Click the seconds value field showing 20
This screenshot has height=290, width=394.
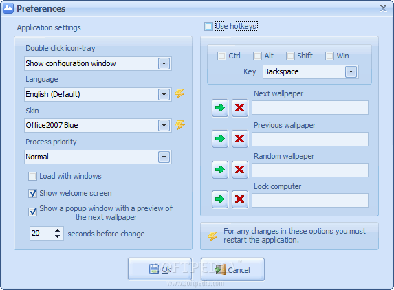point(41,233)
